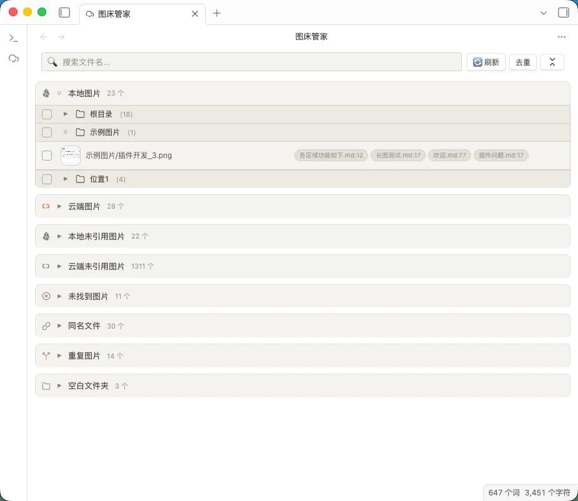This screenshot has width=578, height=501.
Task: Click the 位置1 folder icon
Action: coord(81,179)
